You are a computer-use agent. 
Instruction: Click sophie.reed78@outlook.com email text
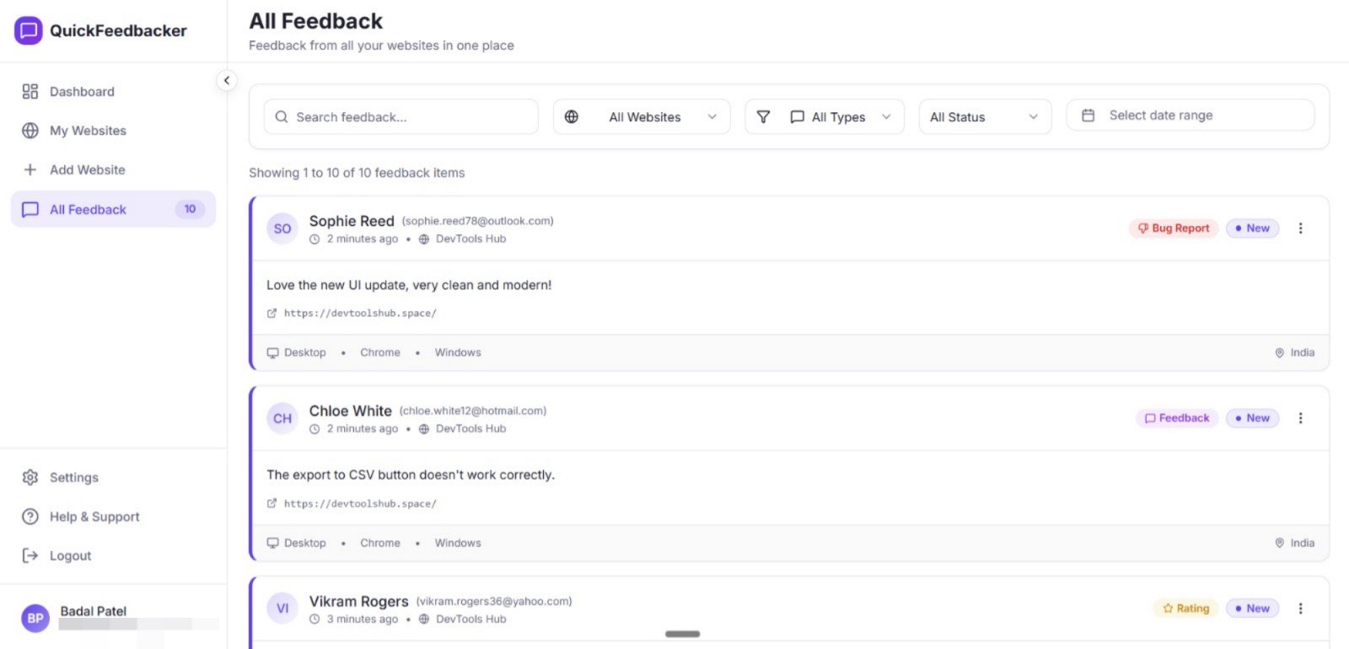[477, 221]
